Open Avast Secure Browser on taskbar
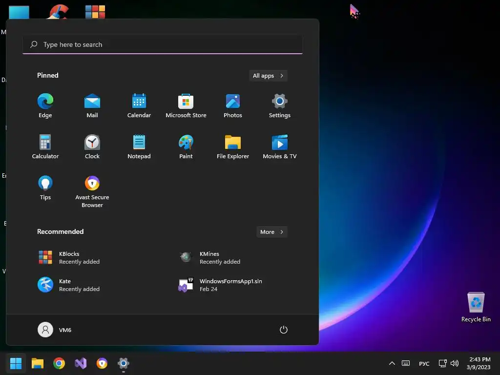 [102, 363]
